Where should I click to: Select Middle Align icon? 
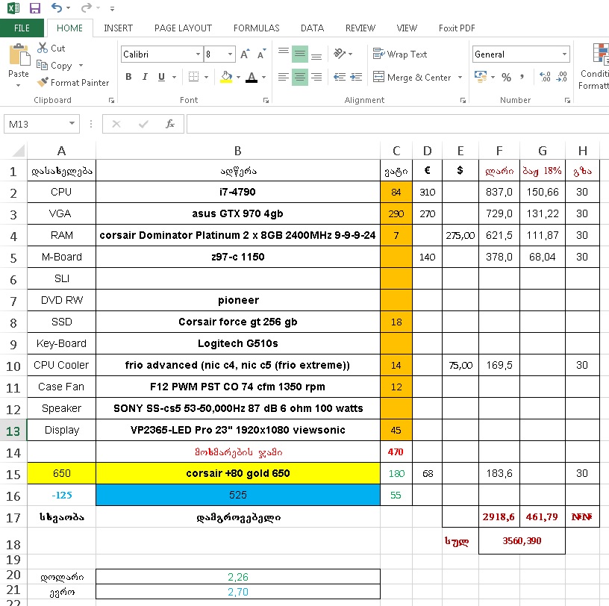(x=300, y=54)
